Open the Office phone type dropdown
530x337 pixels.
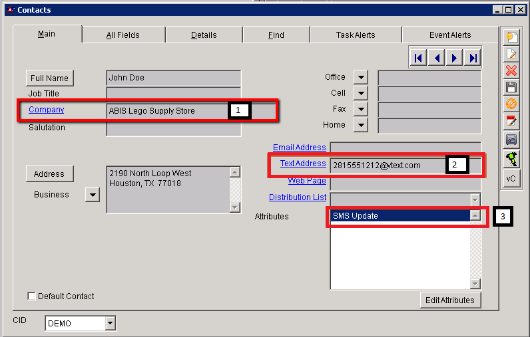(x=360, y=78)
